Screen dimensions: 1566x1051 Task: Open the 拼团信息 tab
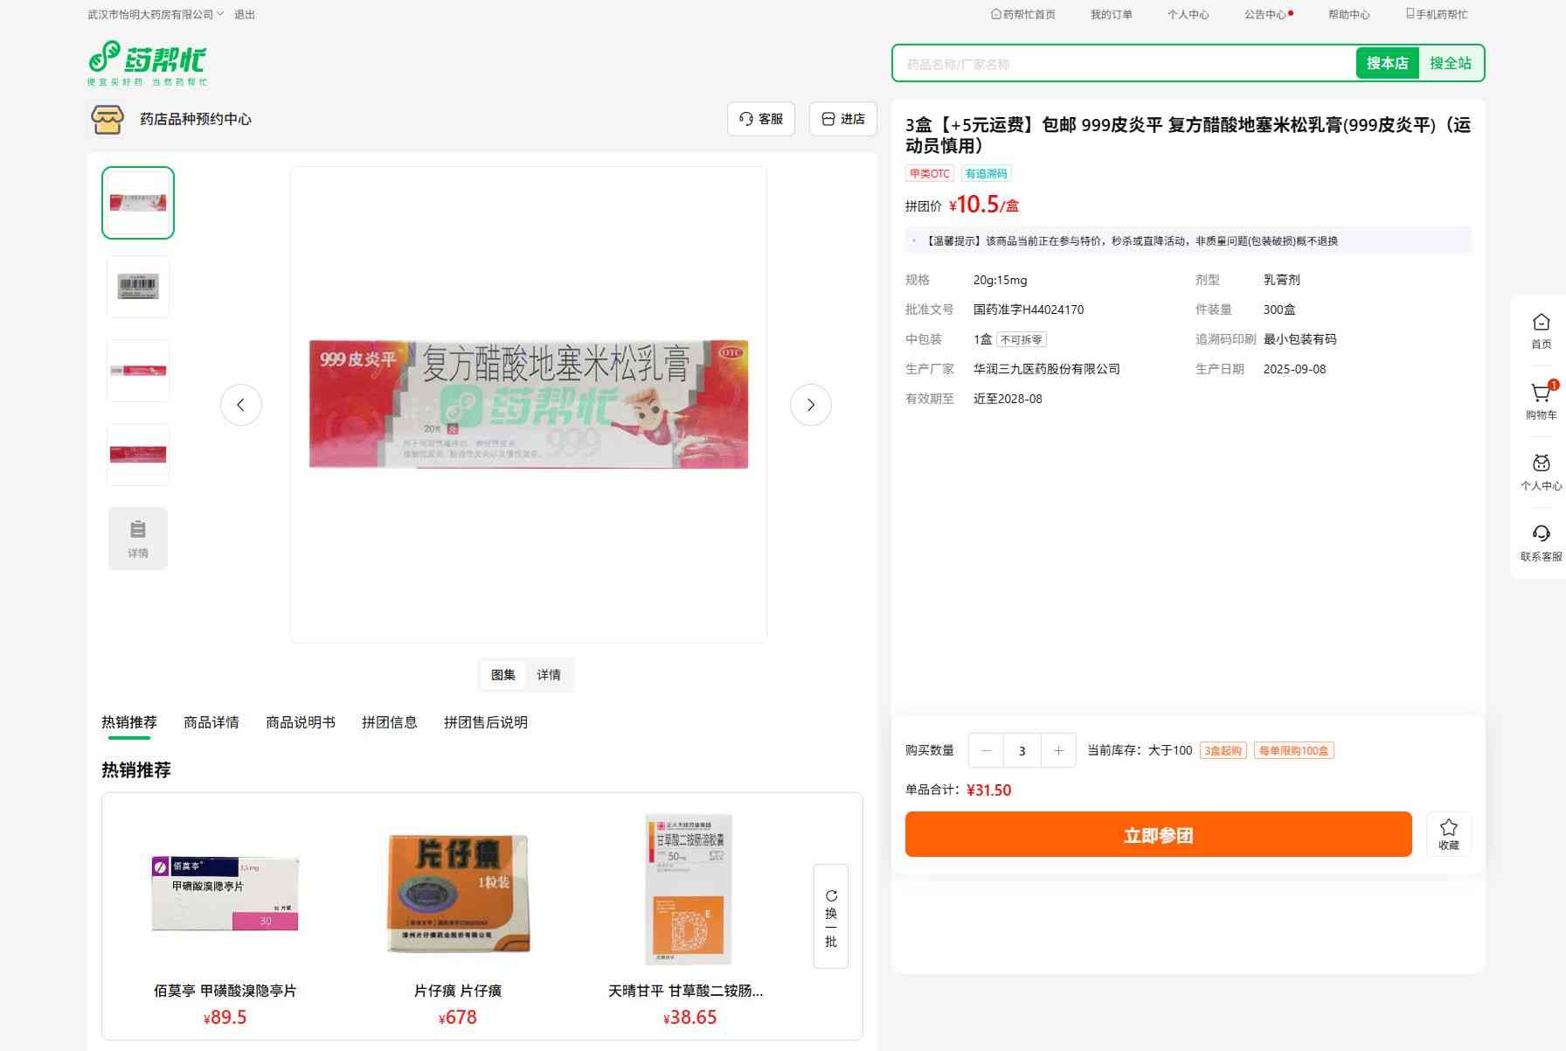[x=390, y=722]
